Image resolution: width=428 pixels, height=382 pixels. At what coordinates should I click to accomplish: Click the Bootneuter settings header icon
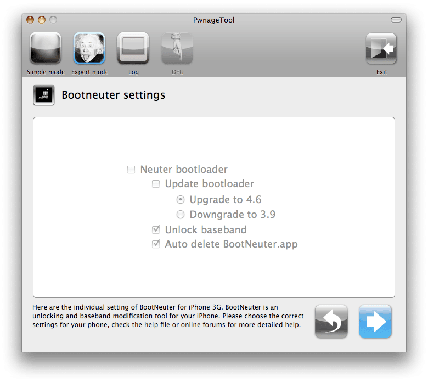44,95
